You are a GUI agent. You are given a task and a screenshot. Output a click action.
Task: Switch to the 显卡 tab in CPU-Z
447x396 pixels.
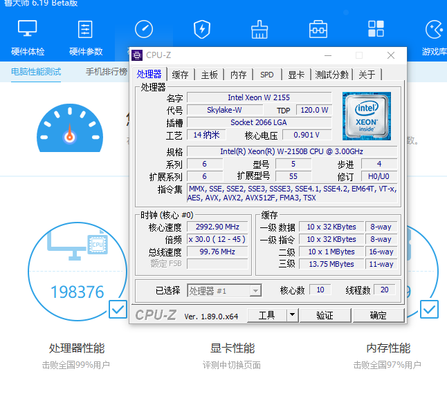pos(296,75)
